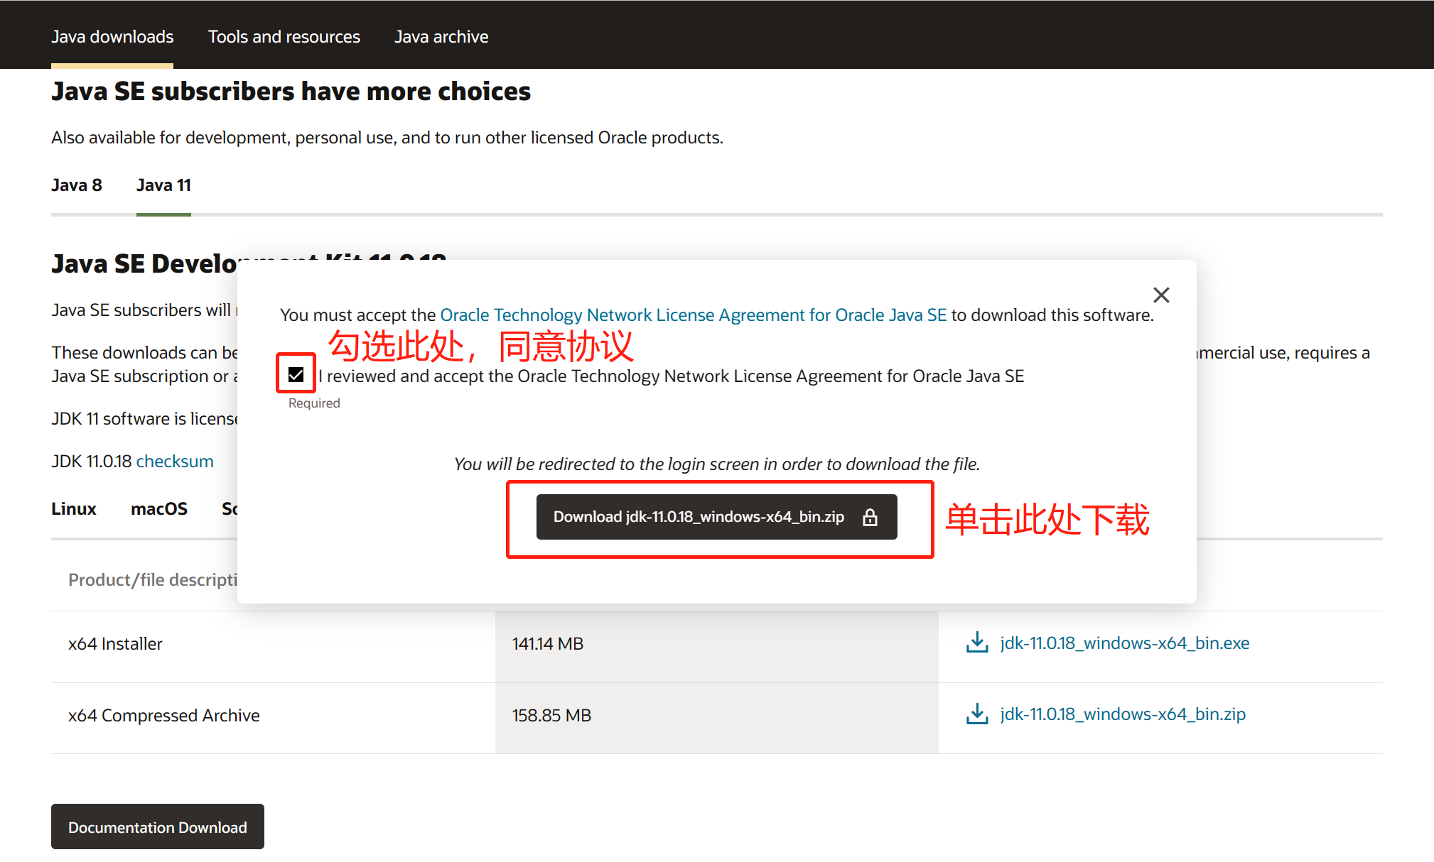Click the Documentation Download button
This screenshot has width=1434, height=862.
pos(157,826)
